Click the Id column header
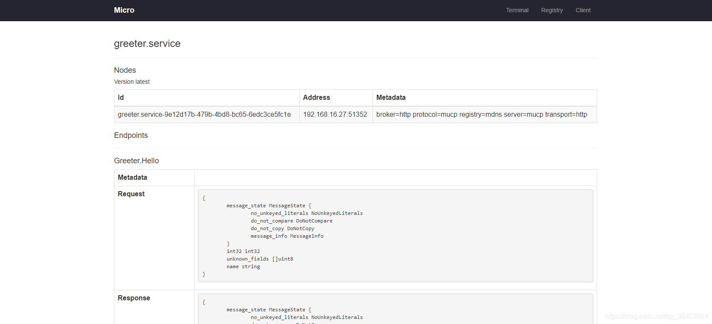Image resolution: width=712 pixels, height=324 pixels. click(207, 98)
